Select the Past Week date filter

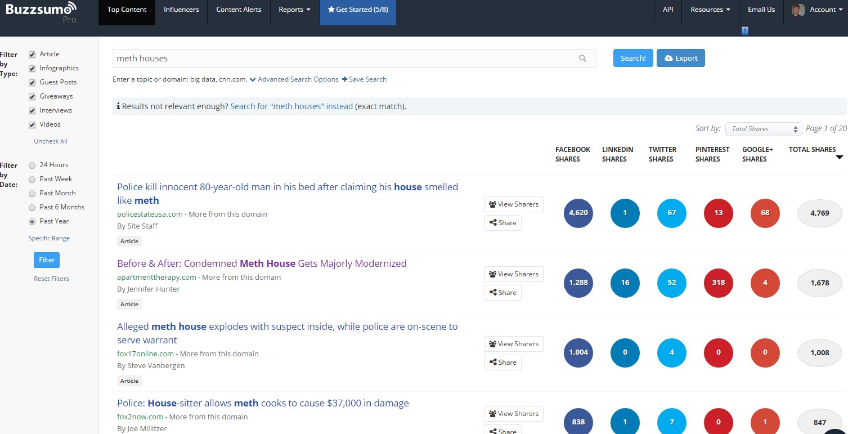[x=32, y=180]
